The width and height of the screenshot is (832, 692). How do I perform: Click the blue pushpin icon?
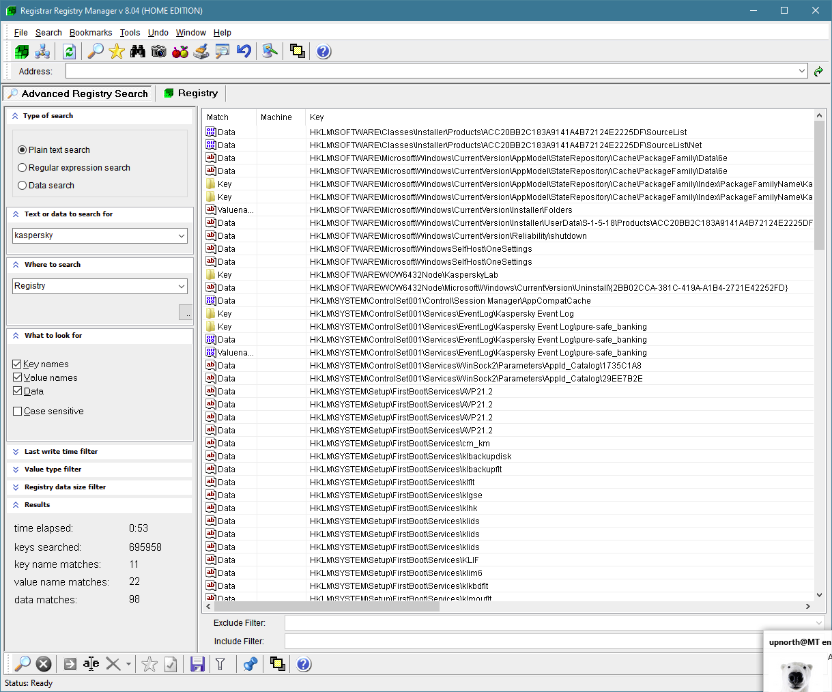pyautogui.click(x=250, y=664)
